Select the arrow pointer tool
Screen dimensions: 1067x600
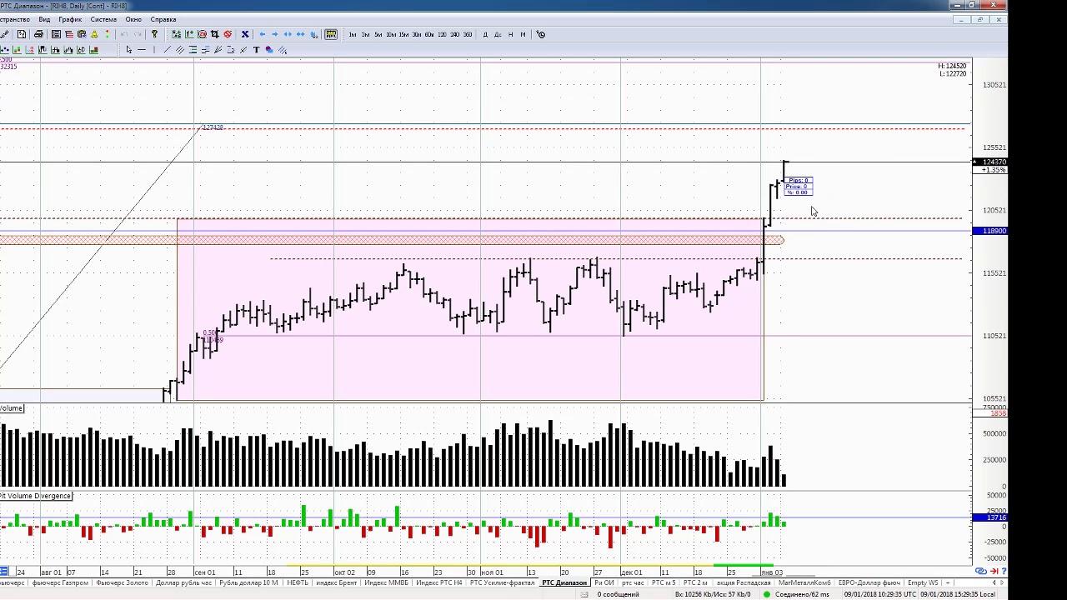tap(129, 50)
